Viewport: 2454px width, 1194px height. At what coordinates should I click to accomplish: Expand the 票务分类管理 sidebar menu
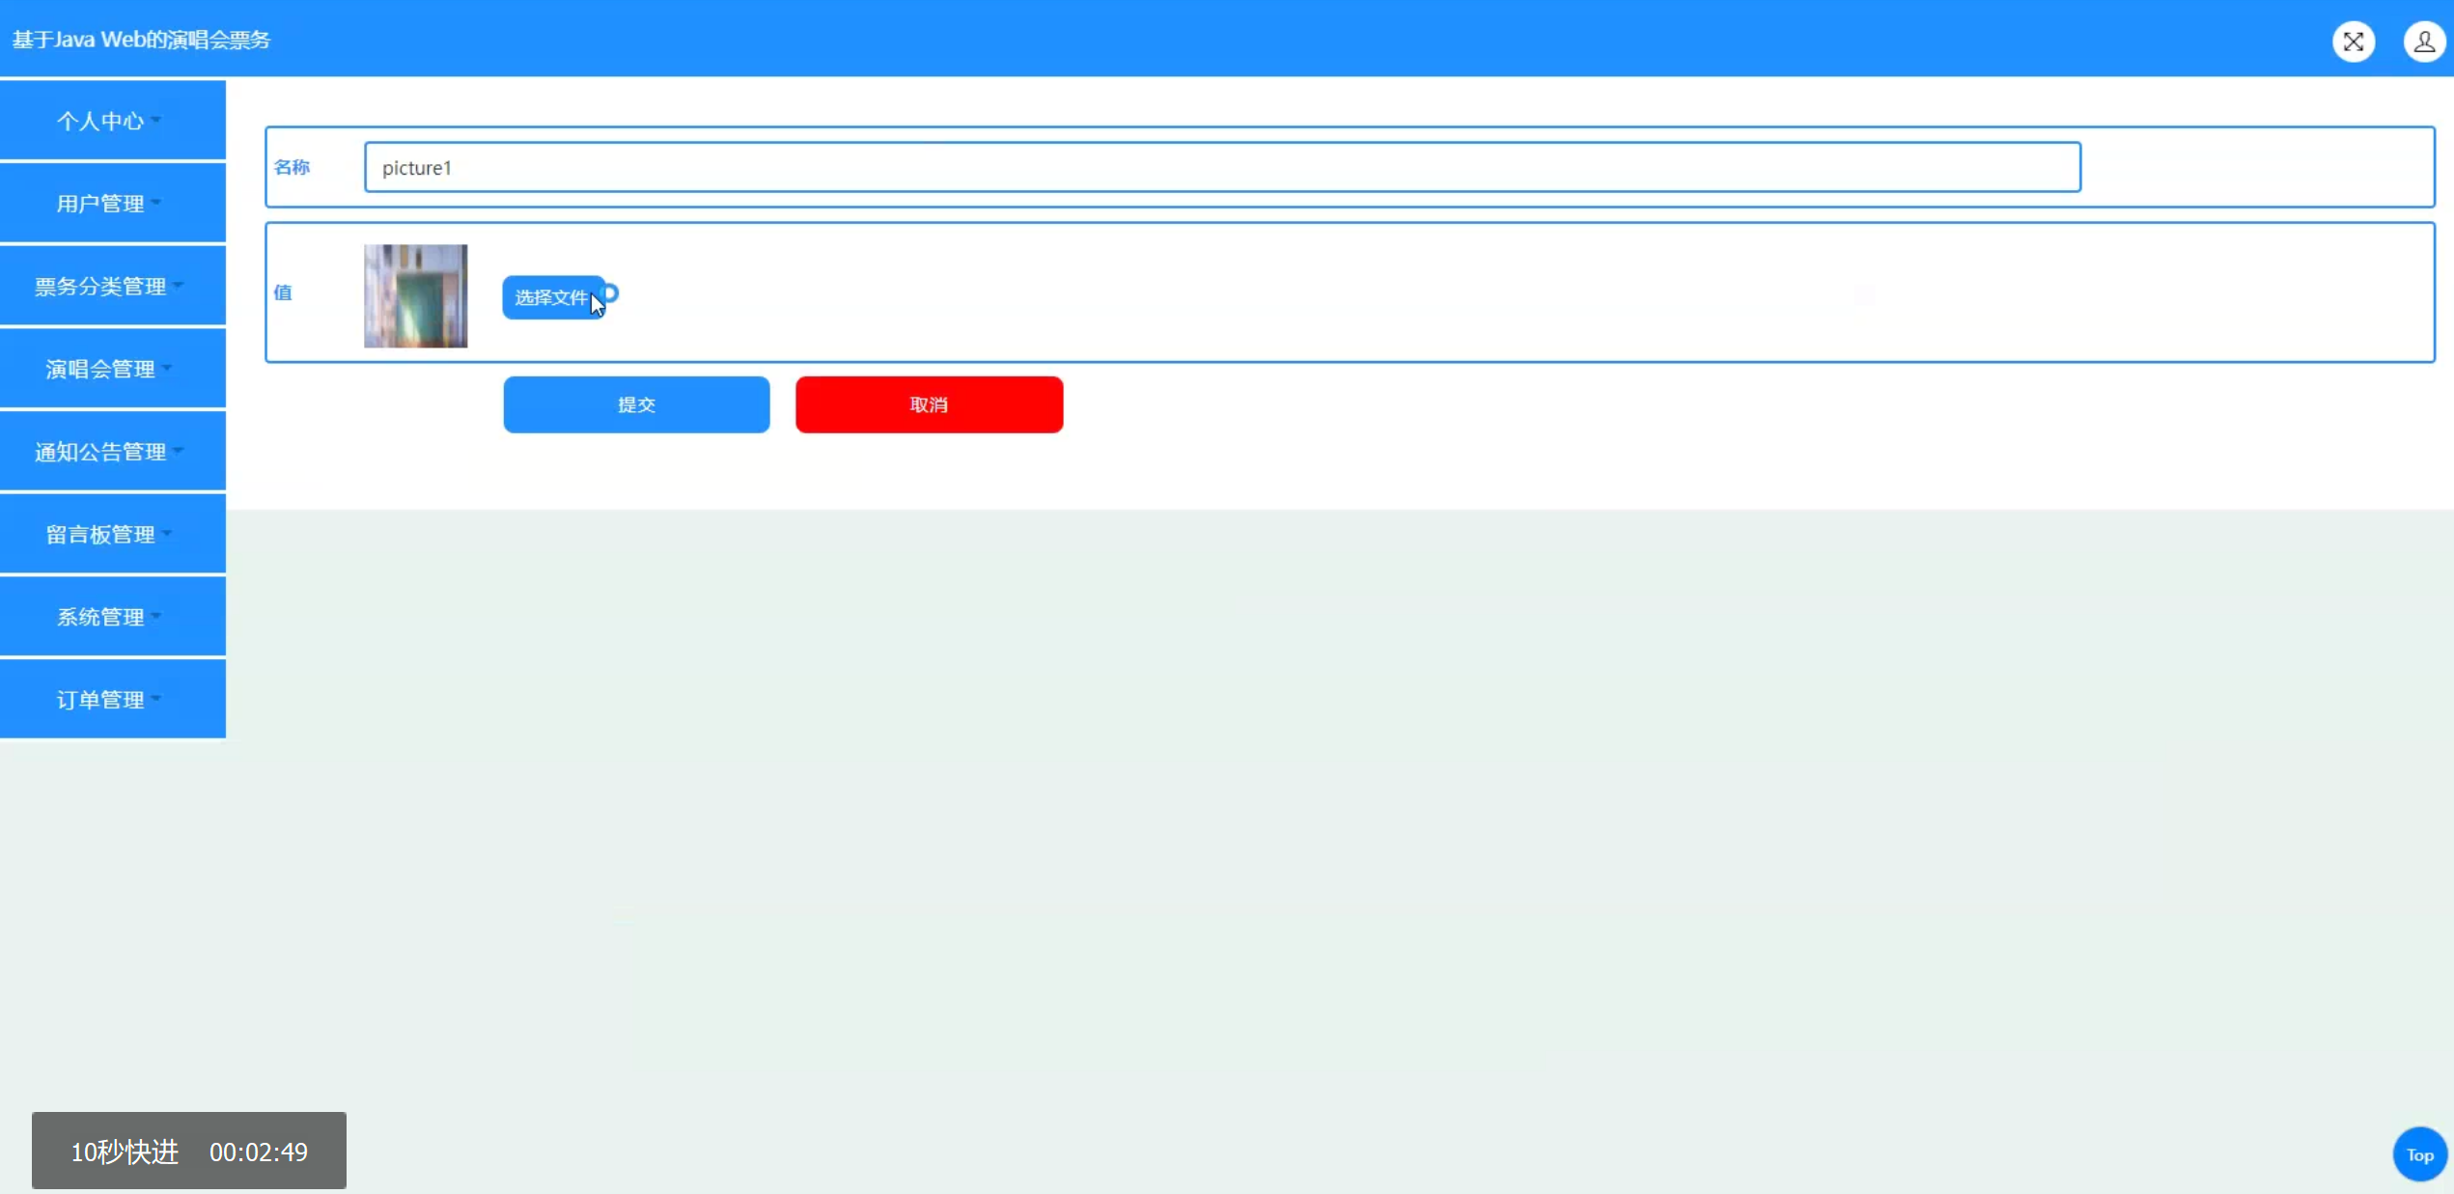(x=112, y=287)
